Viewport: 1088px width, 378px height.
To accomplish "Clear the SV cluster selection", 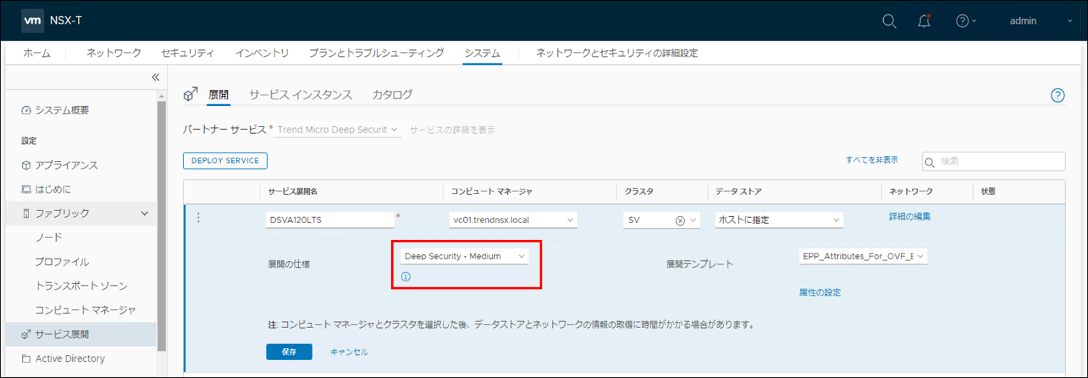I will [680, 220].
